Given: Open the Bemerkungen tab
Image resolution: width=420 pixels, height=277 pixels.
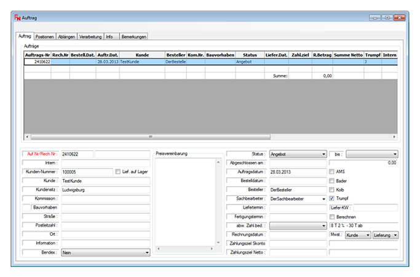Looking at the screenshot, I should click(x=133, y=37).
